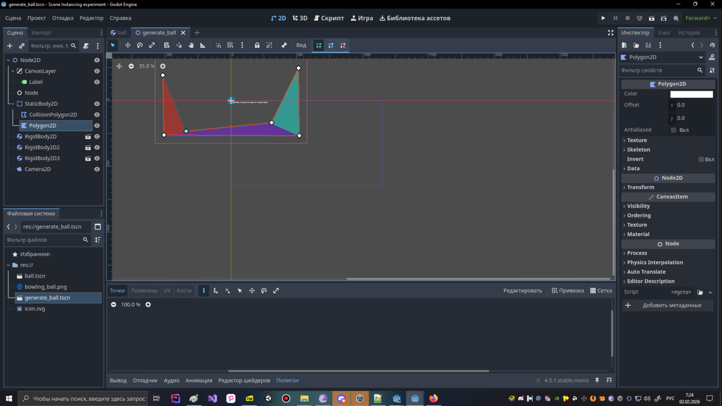Select the Move mode tool in viewport toolbar
This screenshot has height=406, width=722.
click(x=127, y=46)
